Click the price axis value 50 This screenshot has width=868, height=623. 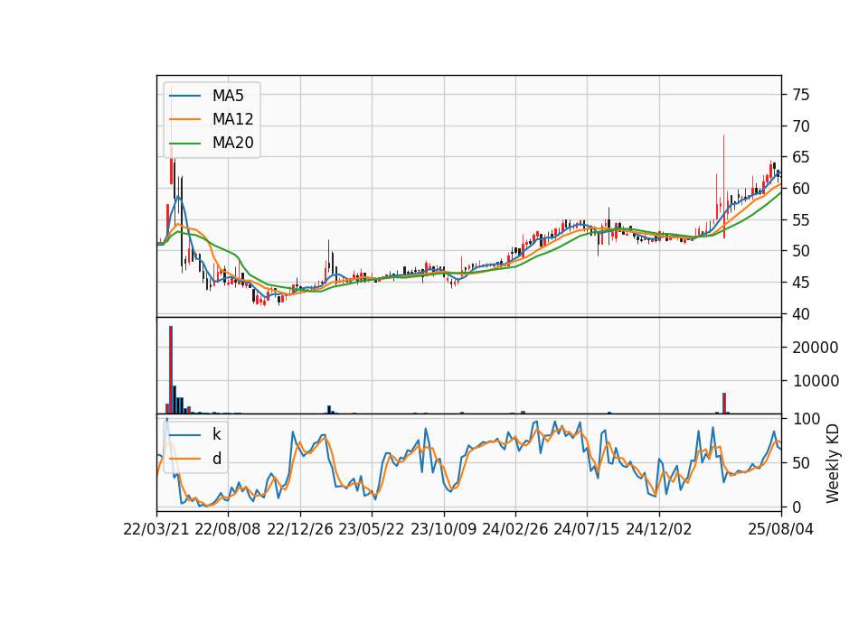click(x=801, y=251)
